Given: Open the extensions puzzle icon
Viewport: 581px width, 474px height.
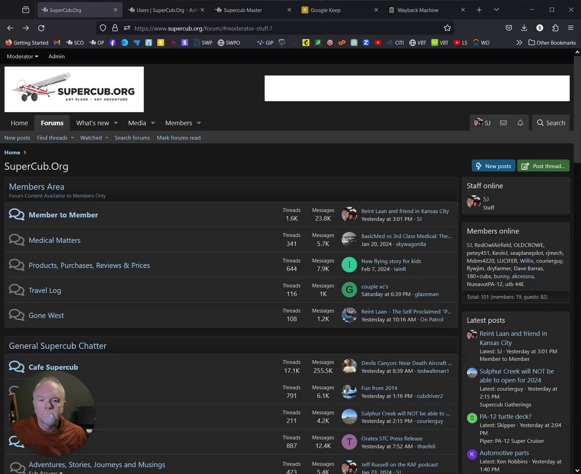Looking at the screenshot, I should coord(555,28).
